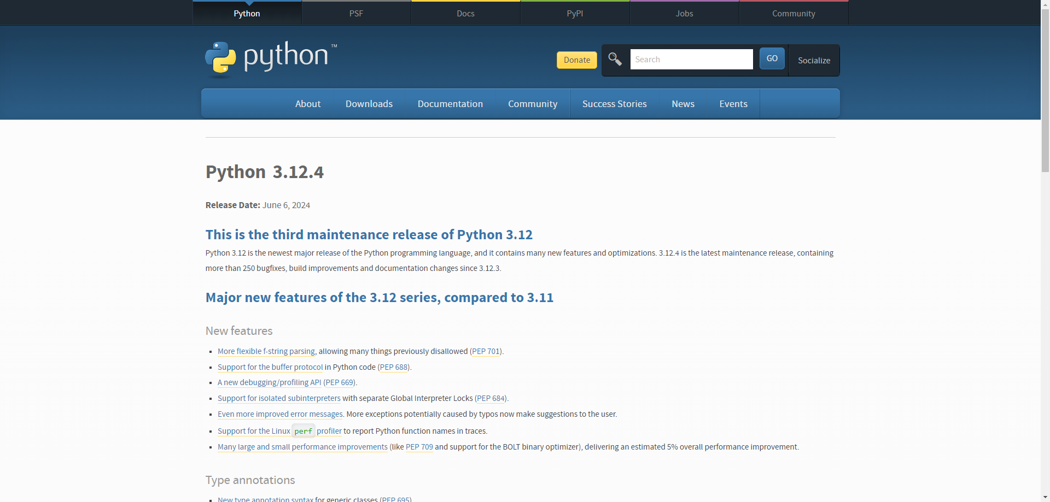Open the PEP 695 link
Image resolution: width=1050 pixels, height=502 pixels.
pos(396,498)
